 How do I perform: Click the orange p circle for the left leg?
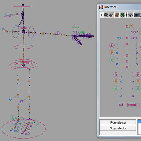pos(116,81)
